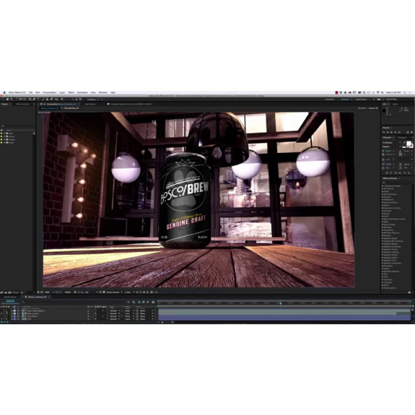Toggle visibility of the bottom timeline layer

[2, 319]
